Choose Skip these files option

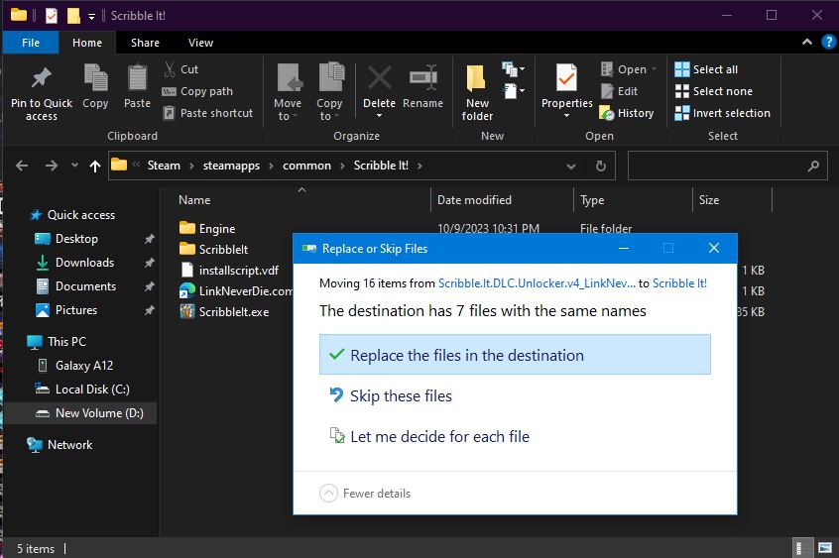coord(401,395)
